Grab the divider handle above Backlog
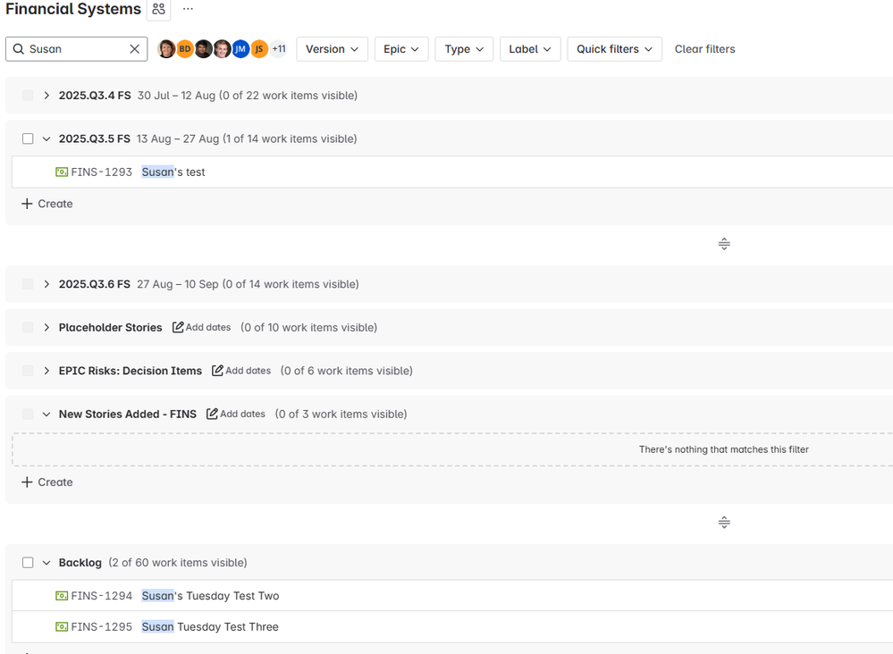The image size is (893, 654). (x=724, y=523)
